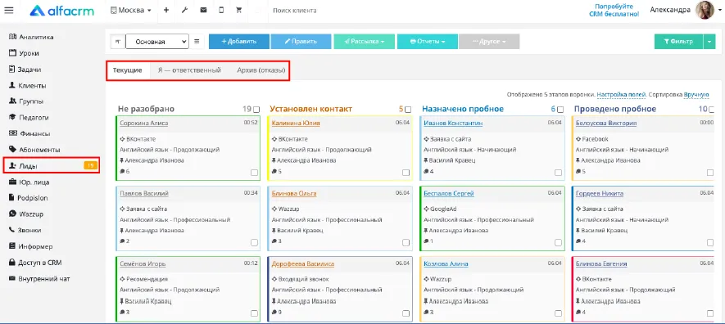The width and height of the screenshot is (725, 324).
Task: Check the Сорокина Алиса card checkbox
Action: click(x=254, y=173)
